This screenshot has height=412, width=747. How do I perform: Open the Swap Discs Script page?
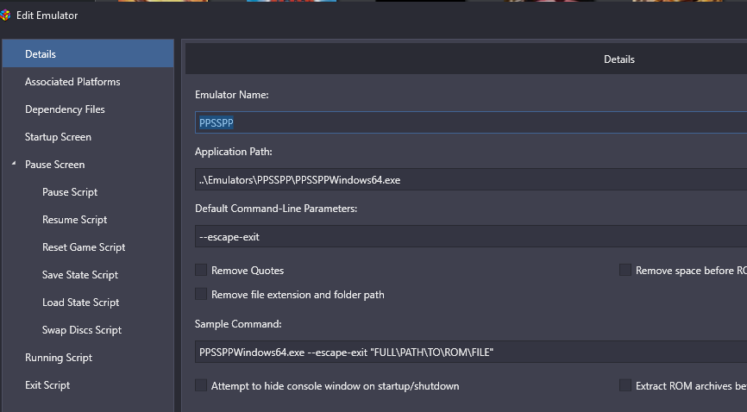click(82, 330)
